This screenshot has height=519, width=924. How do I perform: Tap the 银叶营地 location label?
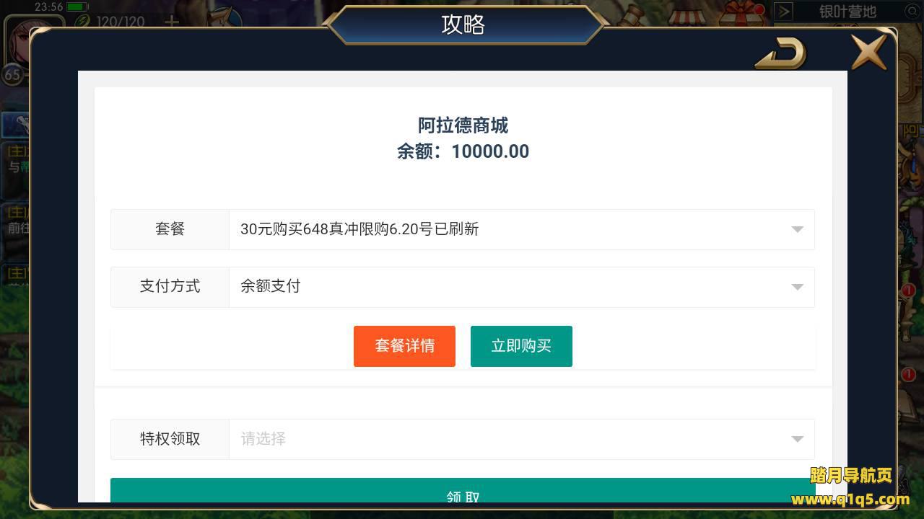click(847, 12)
